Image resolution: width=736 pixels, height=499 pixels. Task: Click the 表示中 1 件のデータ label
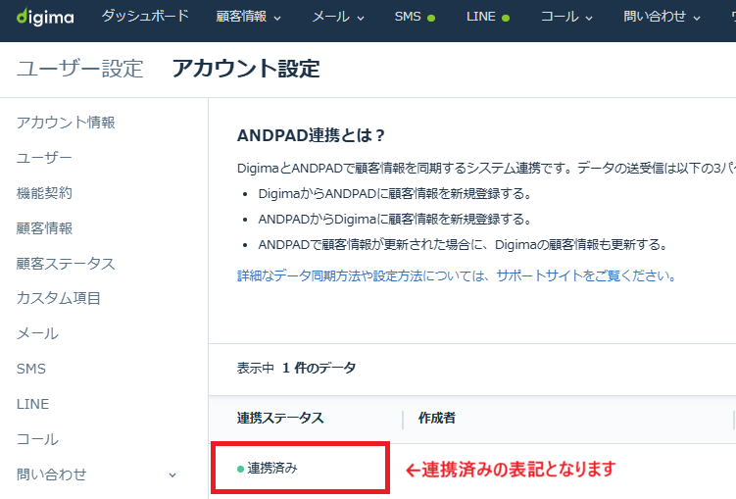(x=296, y=368)
